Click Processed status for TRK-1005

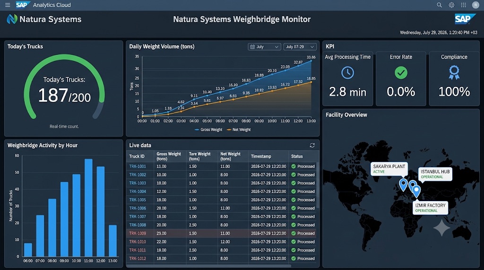[x=306, y=200]
